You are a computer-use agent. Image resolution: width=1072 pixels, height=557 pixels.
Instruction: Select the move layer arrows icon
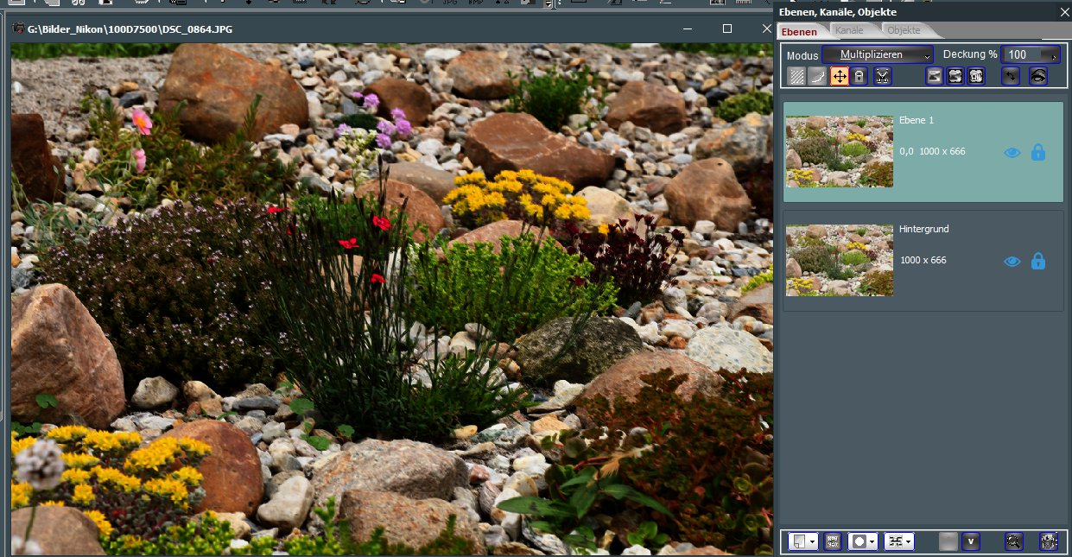839,76
